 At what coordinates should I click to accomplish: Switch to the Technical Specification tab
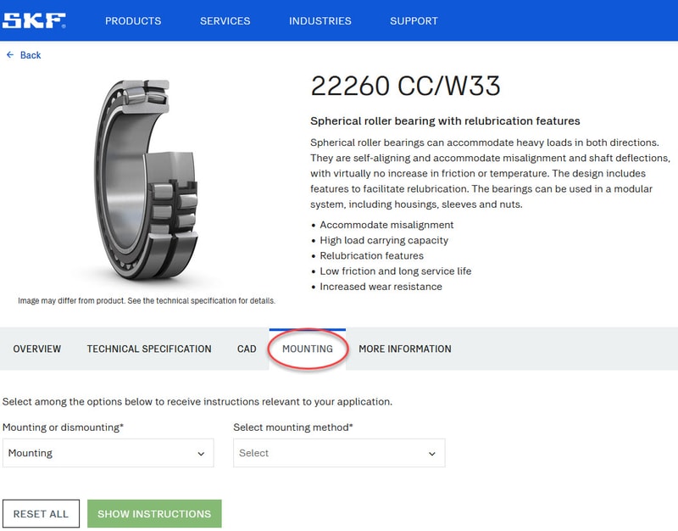click(149, 349)
